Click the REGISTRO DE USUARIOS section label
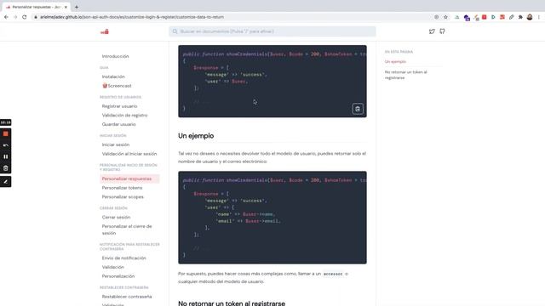 120,97
